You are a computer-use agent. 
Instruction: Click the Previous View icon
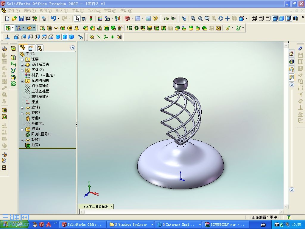point(184,18)
